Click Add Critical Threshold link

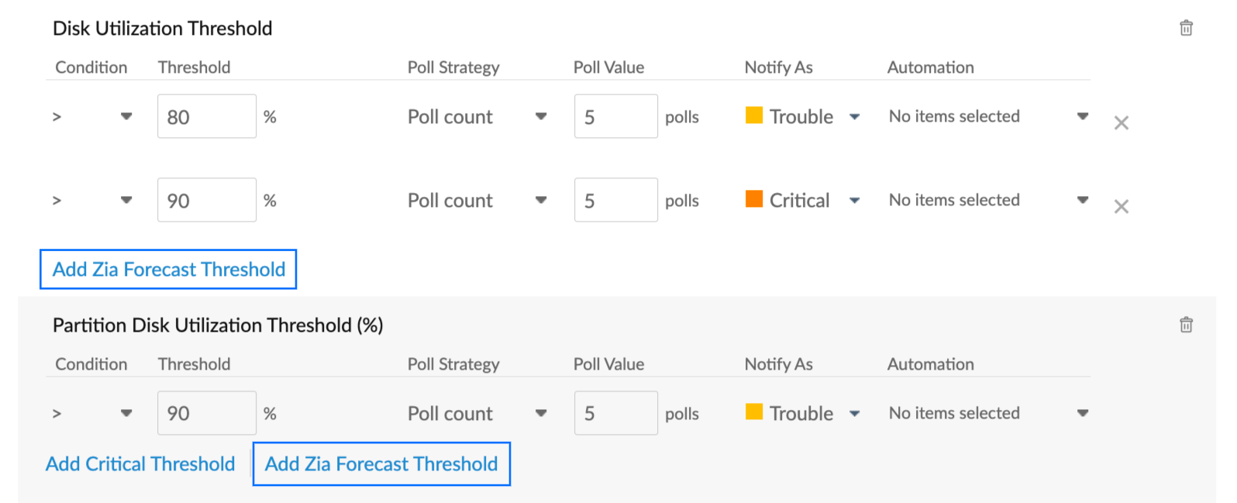click(140, 463)
